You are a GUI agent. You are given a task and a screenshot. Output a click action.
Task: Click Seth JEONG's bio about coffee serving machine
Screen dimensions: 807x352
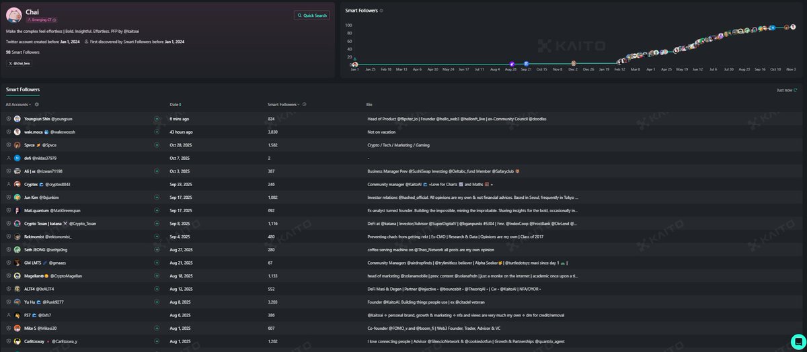pos(432,250)
